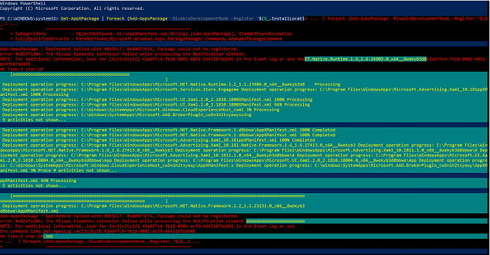490x255 pixels.
Task: Click the "PS C:\WINDOWS\system32>" prompt
Action: tap(29, 19)
